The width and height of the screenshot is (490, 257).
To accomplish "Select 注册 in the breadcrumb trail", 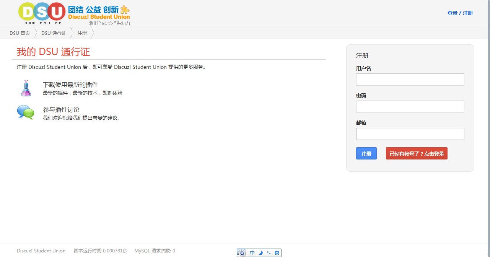I will 82,33.
